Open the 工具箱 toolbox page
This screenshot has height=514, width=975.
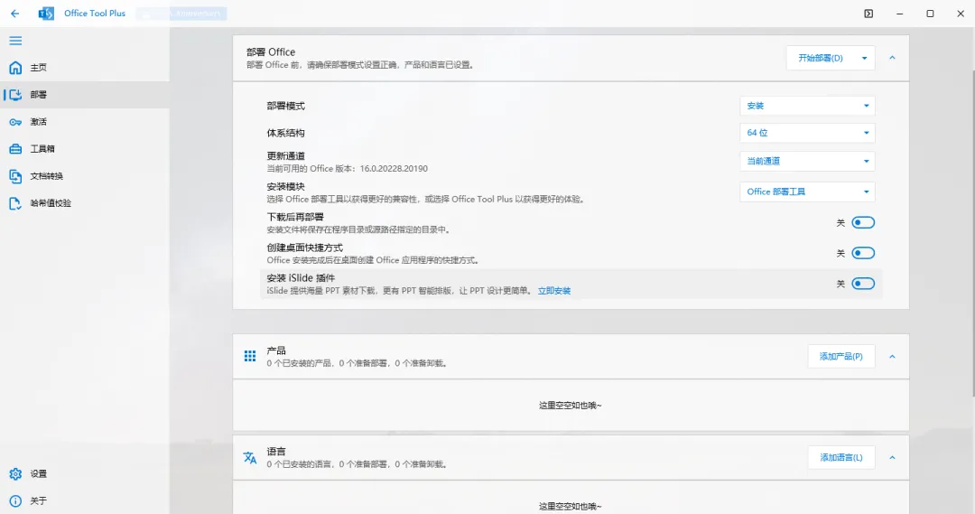85,149
